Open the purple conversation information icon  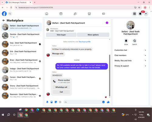107,23
